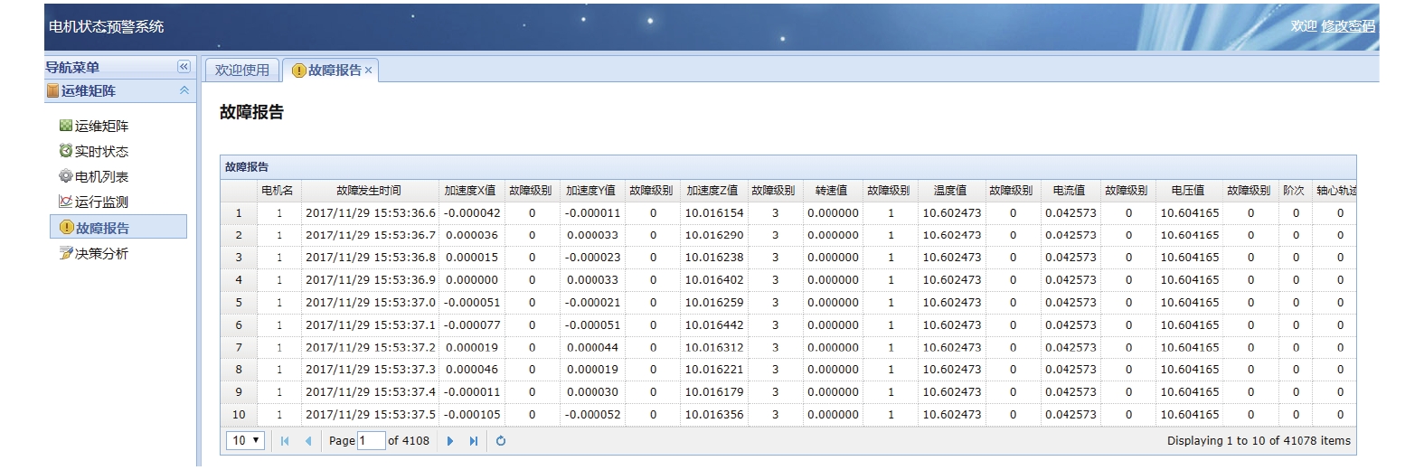
Task: Click the 决策分析 pencil icon
Action: (x=66, y=253)
